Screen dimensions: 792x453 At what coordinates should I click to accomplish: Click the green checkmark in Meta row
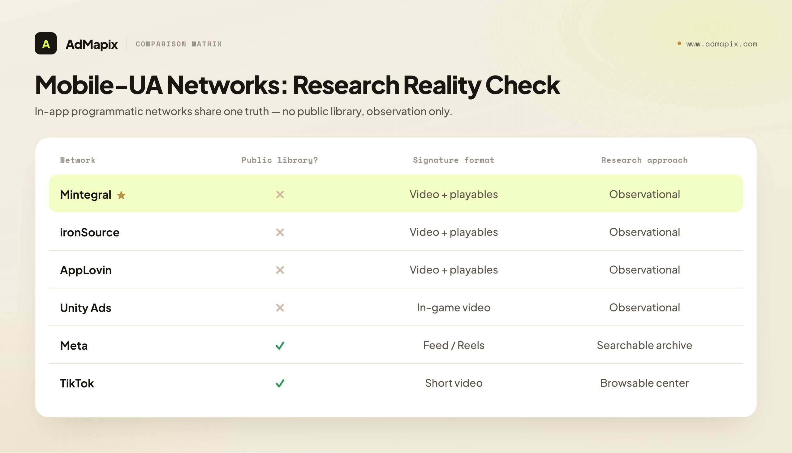click(x=280, y=345)
